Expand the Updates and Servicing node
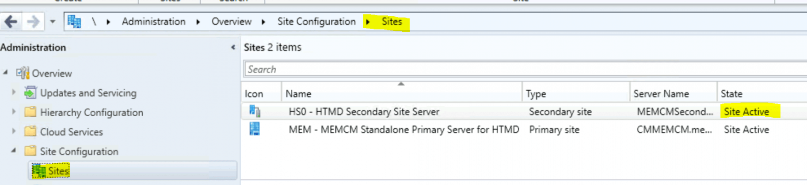 point(14,92)
